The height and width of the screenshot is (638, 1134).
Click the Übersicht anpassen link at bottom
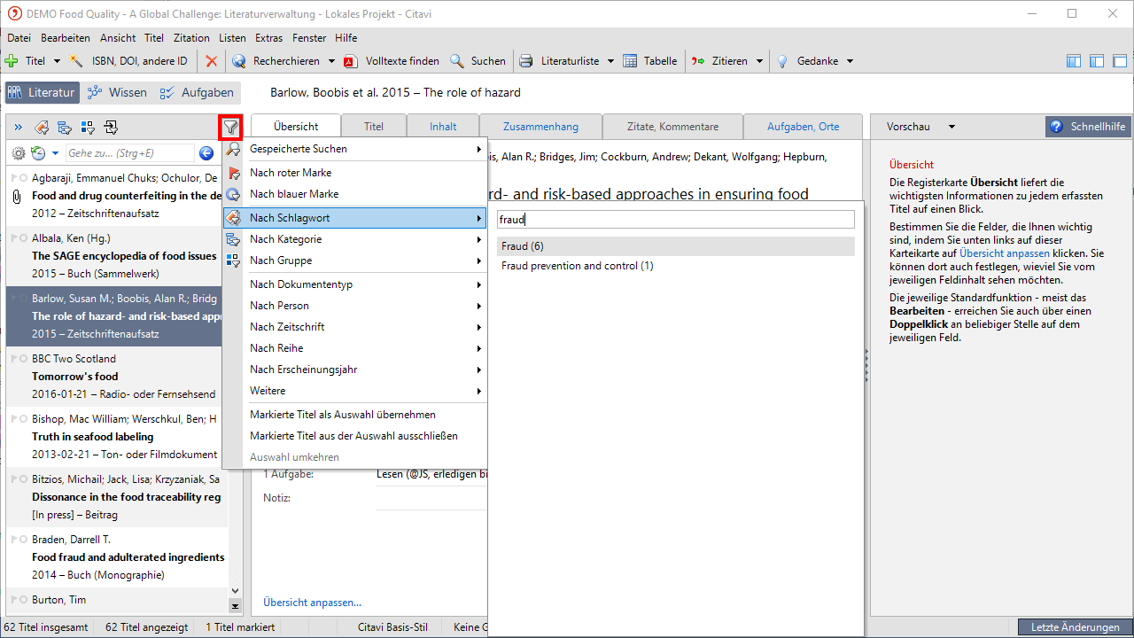coord(312,603)
